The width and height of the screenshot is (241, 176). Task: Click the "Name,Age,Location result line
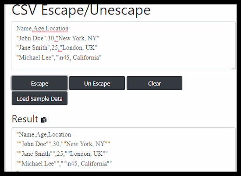[44, 135]
